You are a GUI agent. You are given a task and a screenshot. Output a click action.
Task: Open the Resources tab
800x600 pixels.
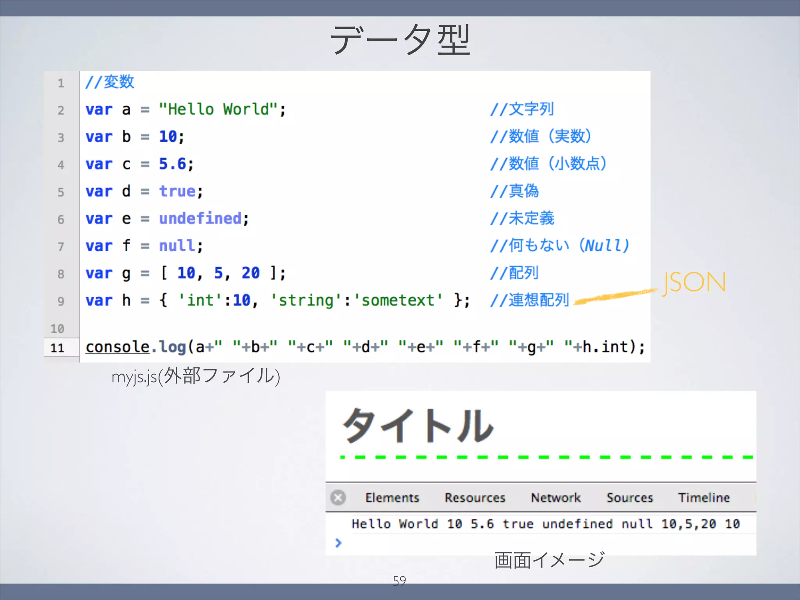[x=475, y=498]
